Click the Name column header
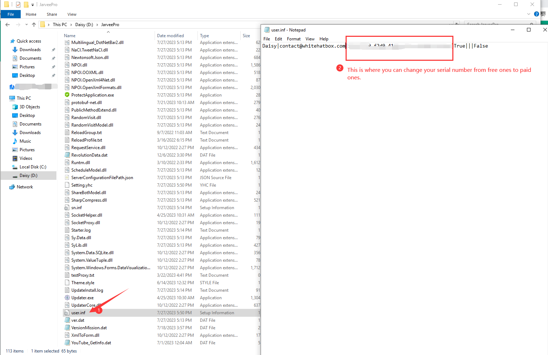Screen dimensions: 548x355 tap(70, 36)
